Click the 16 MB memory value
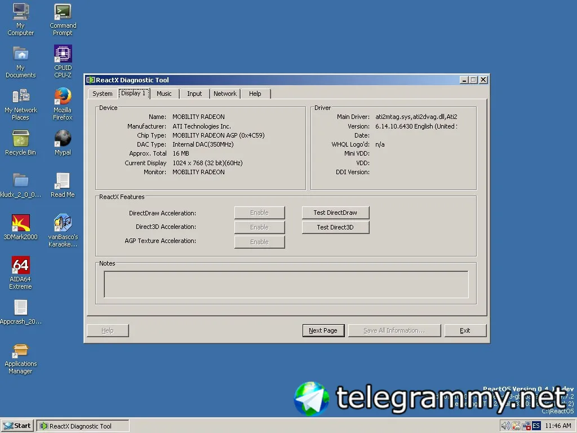This screenshot has height=433, width=577. (180, 153)
